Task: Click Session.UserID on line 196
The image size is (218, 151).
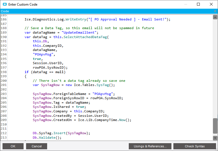Action: tap(47, 63)
